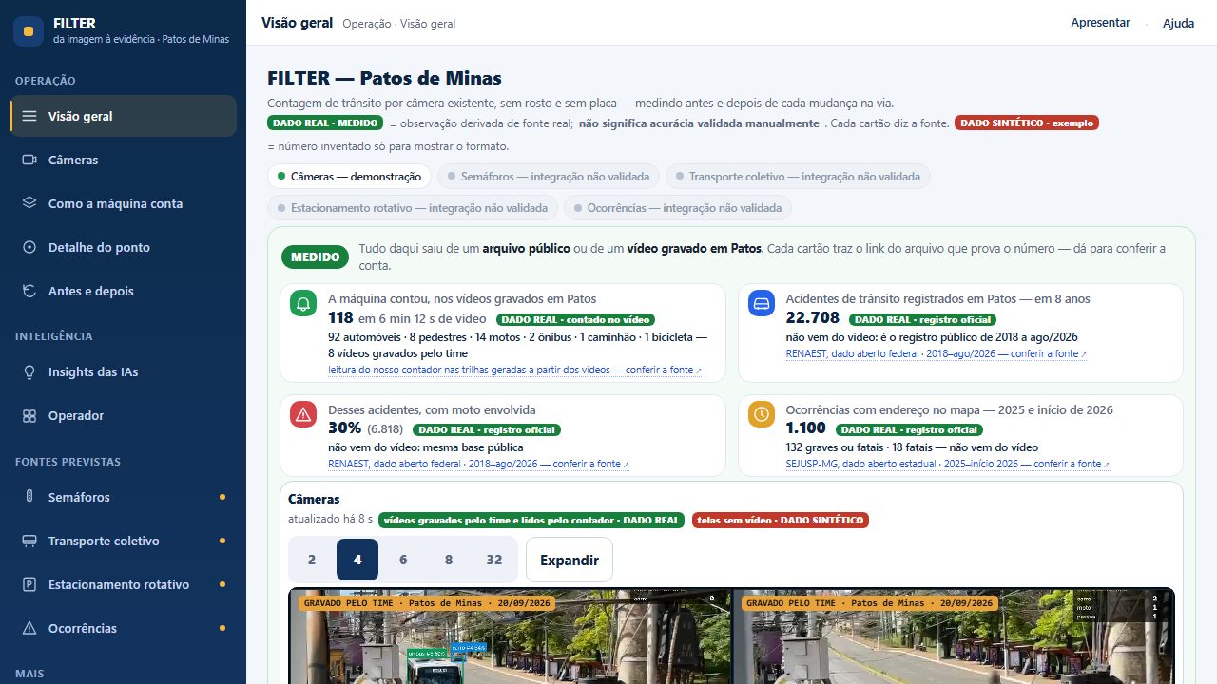Screen dimensions: 1217x684
Task: Click the Visão geral list icon
Action: 29,116
